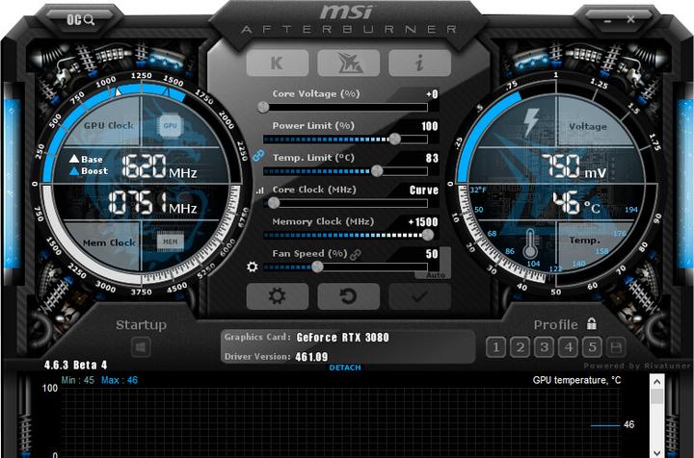The width and height of the screenshot is (694, 458).
Task: Click the Core Clock Curve value
Action: coord(424,190)
